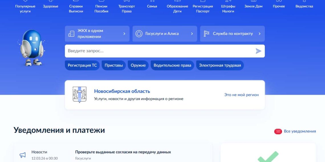Open the Здоровье category
Viewport: 325px width, 162px height.
pyautogui.click(x=50, y=6)
